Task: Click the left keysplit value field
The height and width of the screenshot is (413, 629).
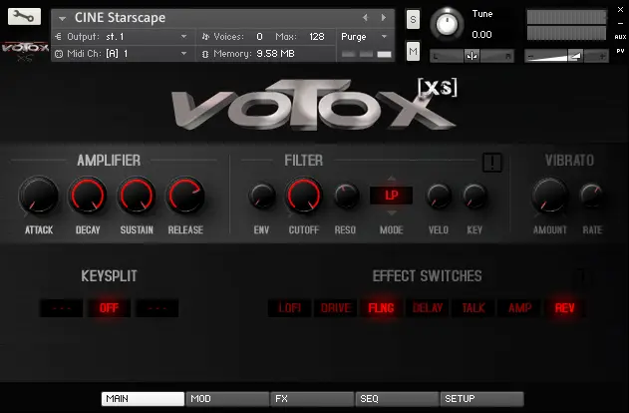Action: coord(62,308)
